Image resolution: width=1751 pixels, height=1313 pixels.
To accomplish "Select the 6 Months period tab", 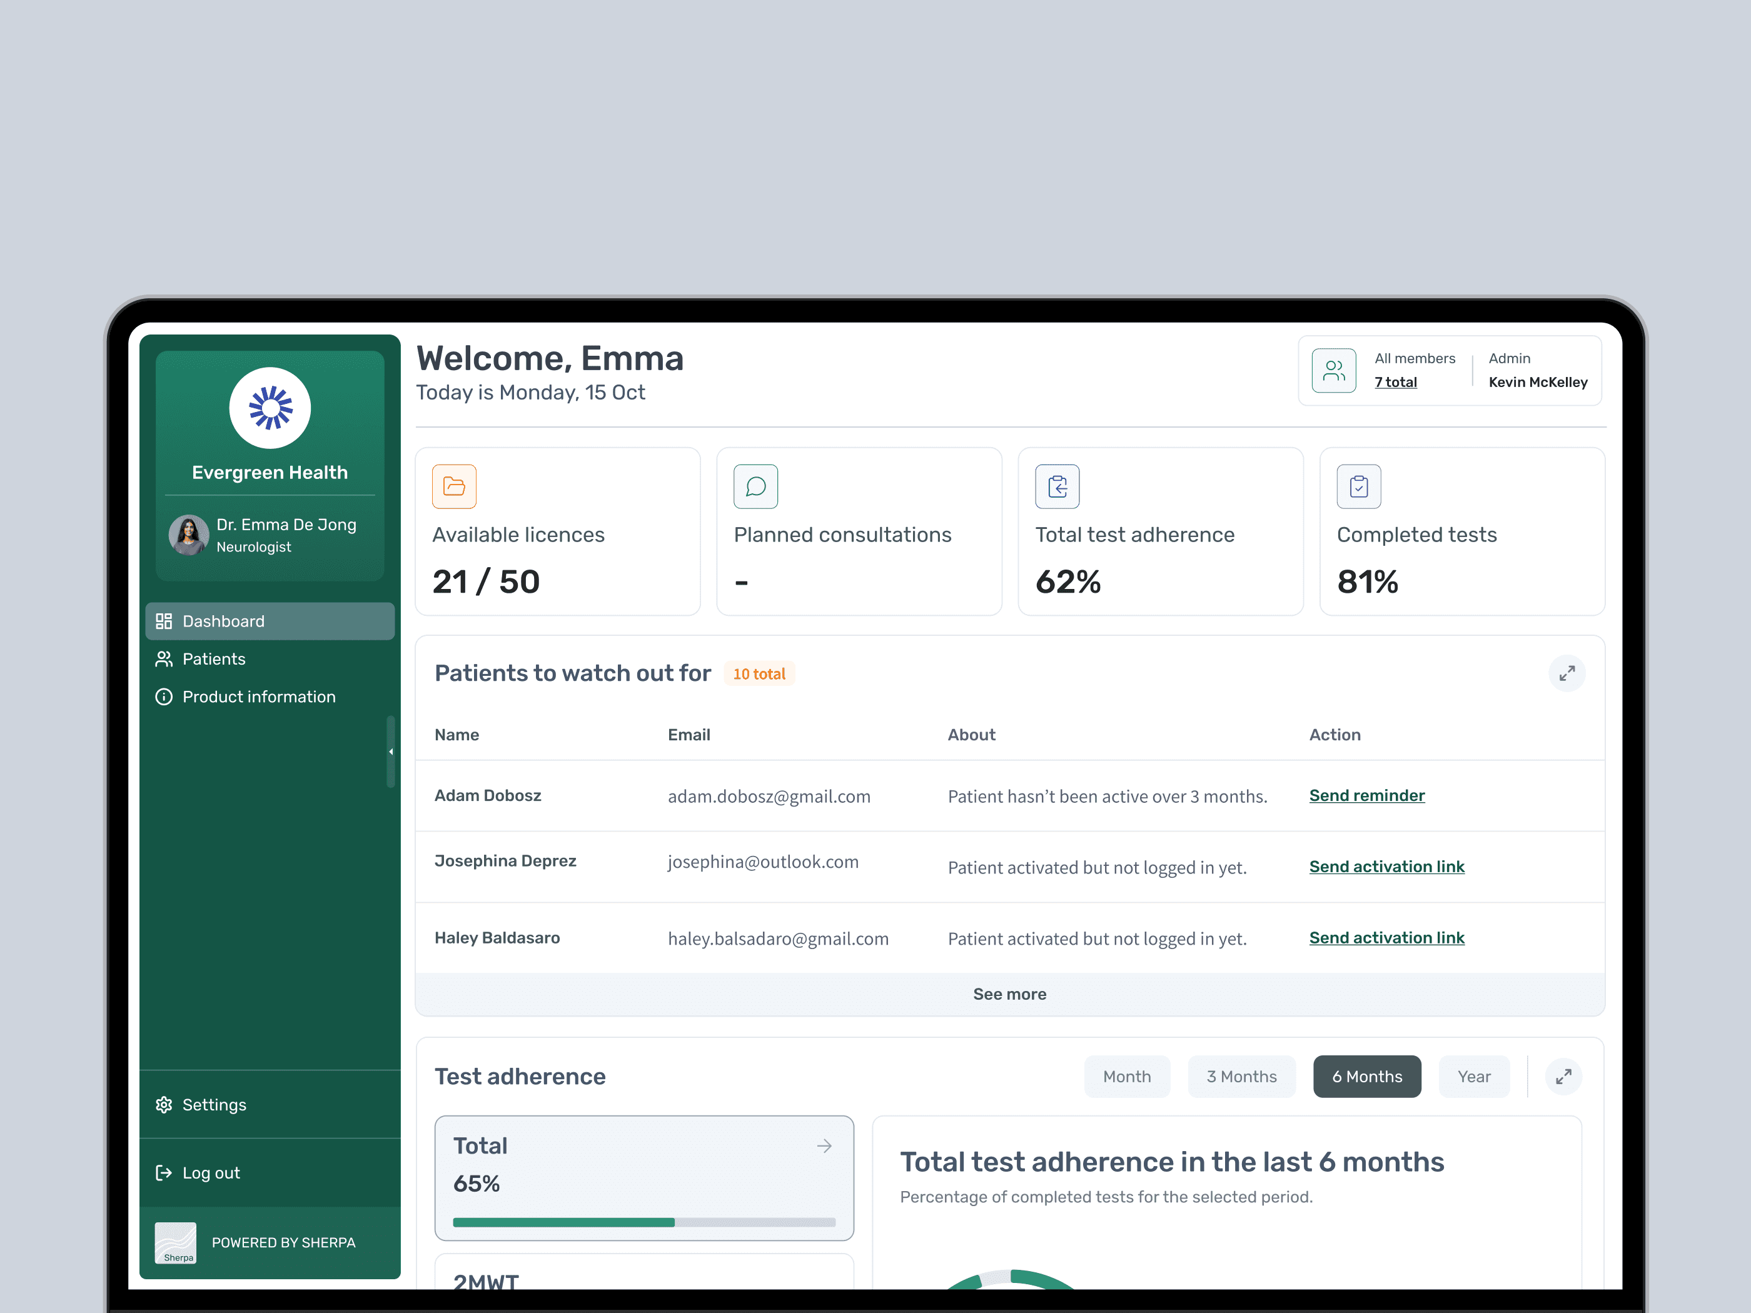I will [x=1367, y=1077].
